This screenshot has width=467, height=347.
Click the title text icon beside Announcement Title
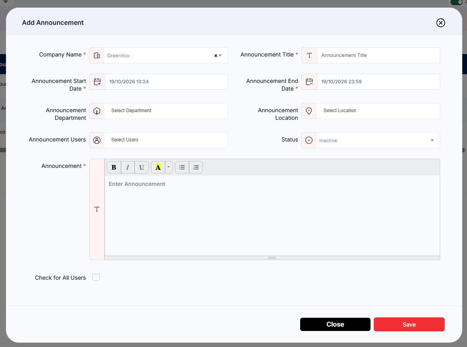click(309, 55)
